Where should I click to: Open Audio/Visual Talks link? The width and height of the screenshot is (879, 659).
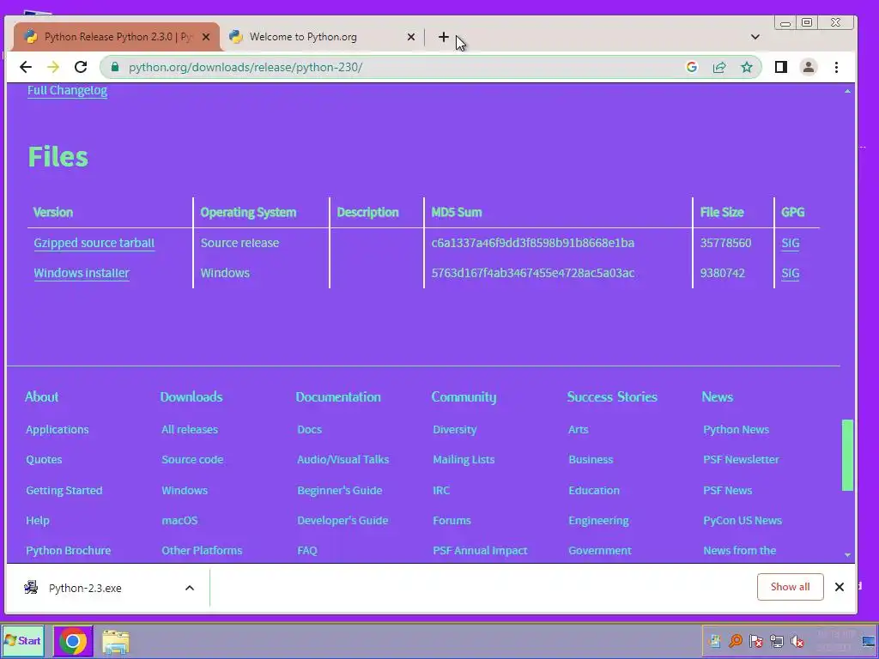tap(343, 460)
